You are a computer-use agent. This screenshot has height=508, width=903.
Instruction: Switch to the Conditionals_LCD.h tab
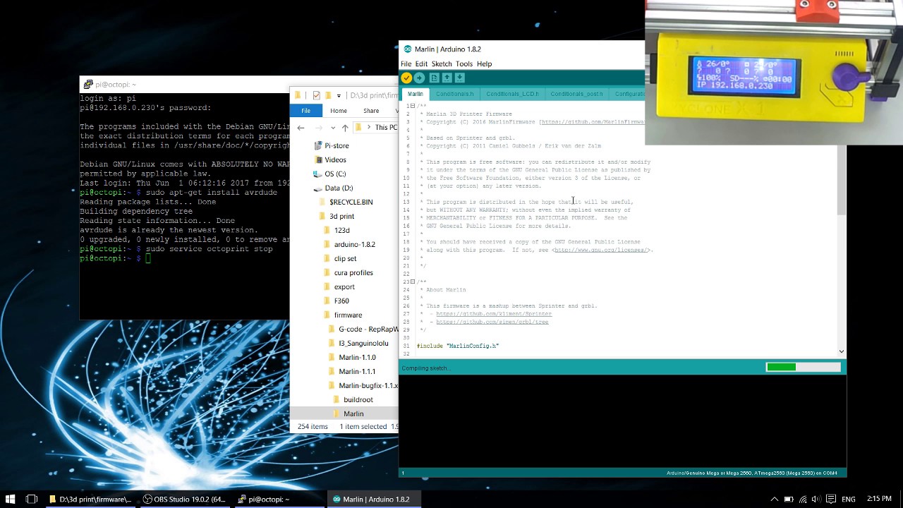512,94
